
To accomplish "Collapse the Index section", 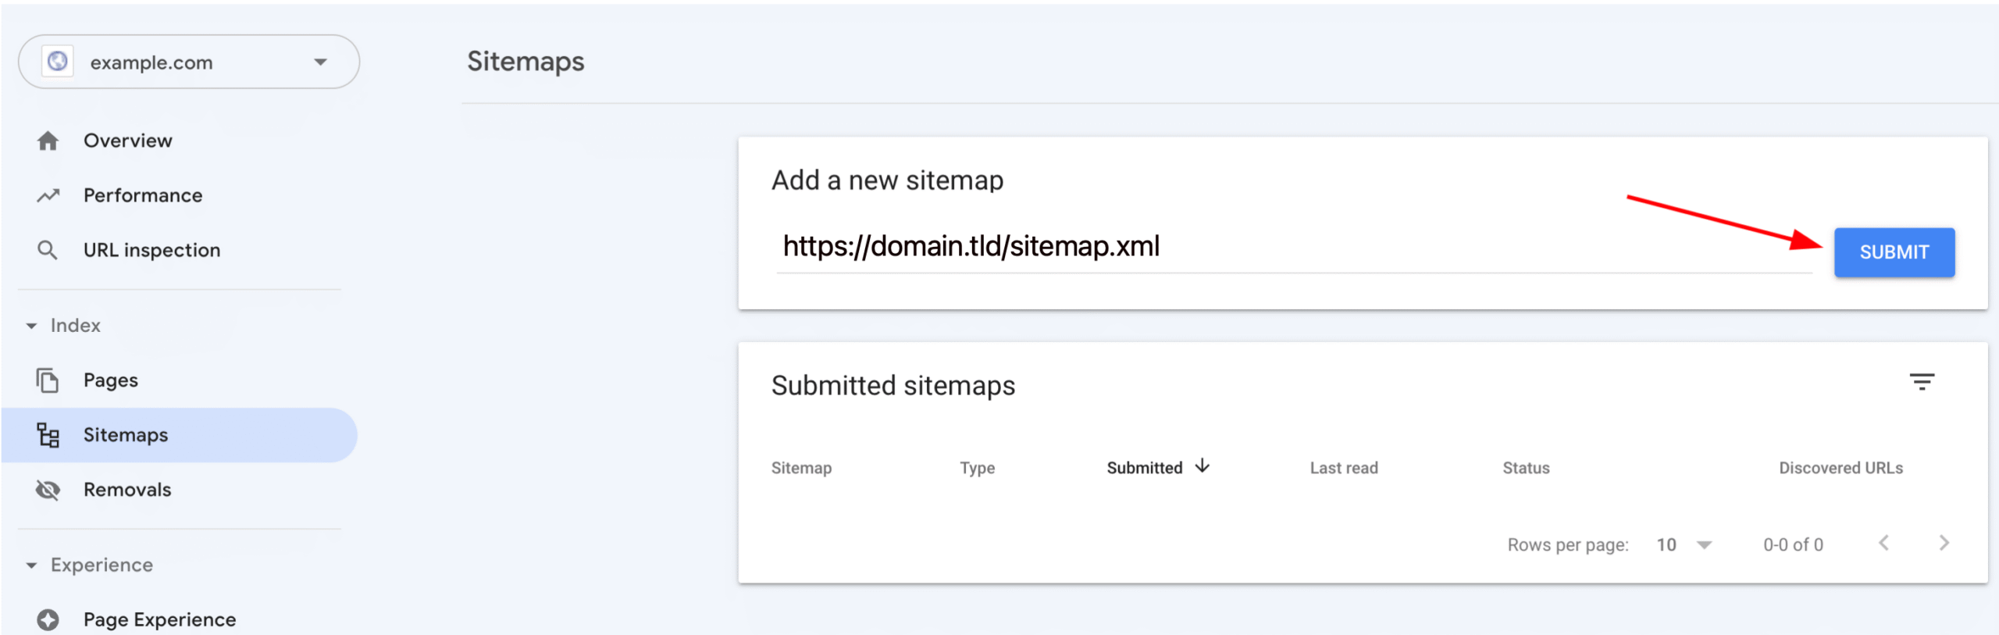I will click(x=31, y=326).
